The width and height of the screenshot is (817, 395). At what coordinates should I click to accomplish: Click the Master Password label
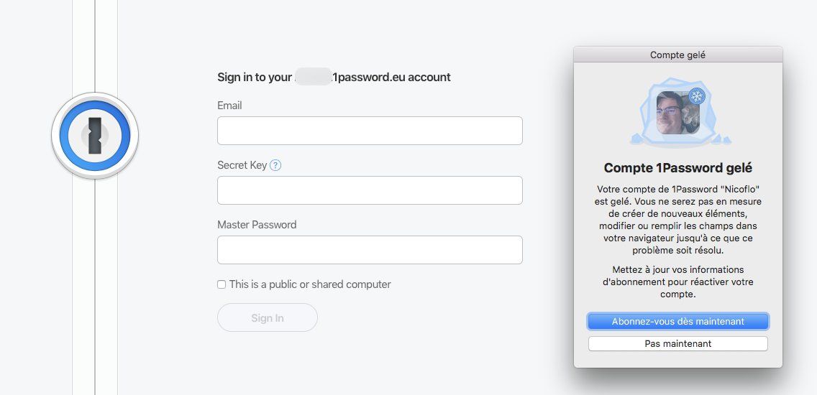(x=257, y=225)
